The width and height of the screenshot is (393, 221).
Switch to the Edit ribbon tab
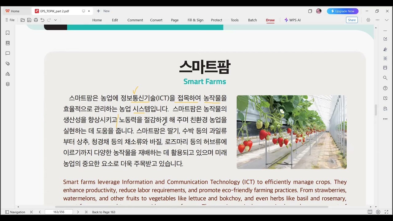(x=115, y=20)
